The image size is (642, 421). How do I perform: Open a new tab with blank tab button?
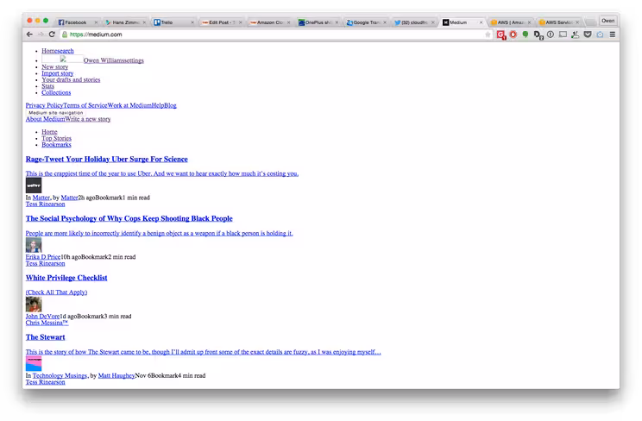(x=590, y=22)
